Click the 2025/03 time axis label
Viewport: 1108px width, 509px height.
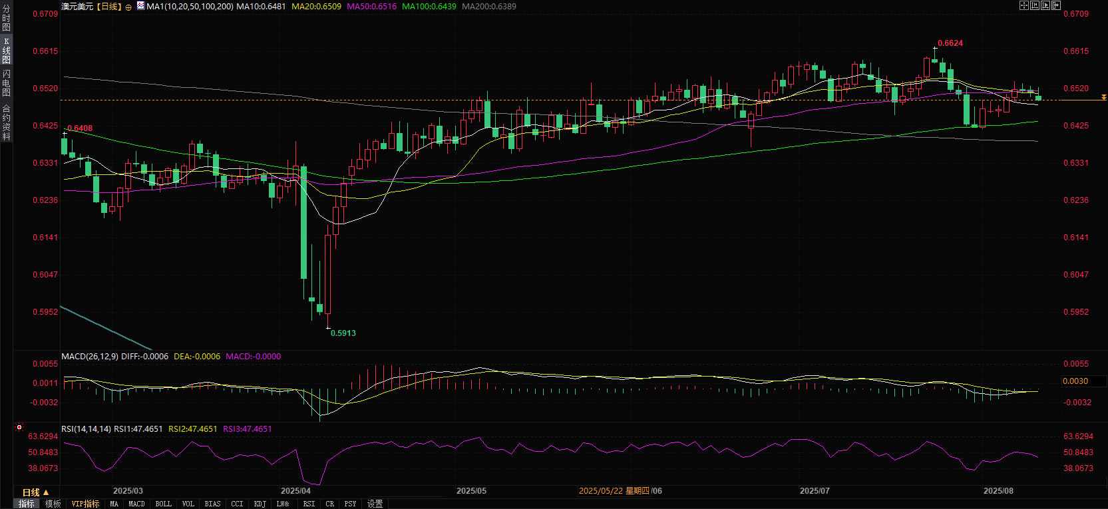point(128,490)
